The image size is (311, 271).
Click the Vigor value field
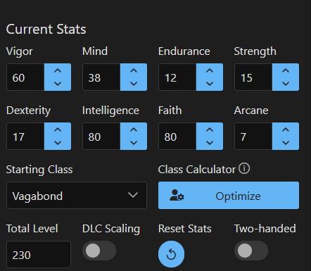pyautogui.click(x=25, y=77)
